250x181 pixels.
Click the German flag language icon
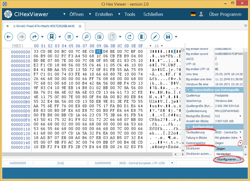point(193,14)
